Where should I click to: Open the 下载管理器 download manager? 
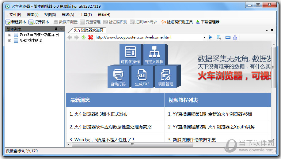click(207, 22)
